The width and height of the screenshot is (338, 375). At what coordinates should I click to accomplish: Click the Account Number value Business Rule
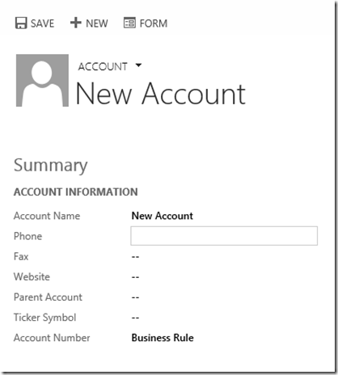pyautogui.click(x=163, y=338)
